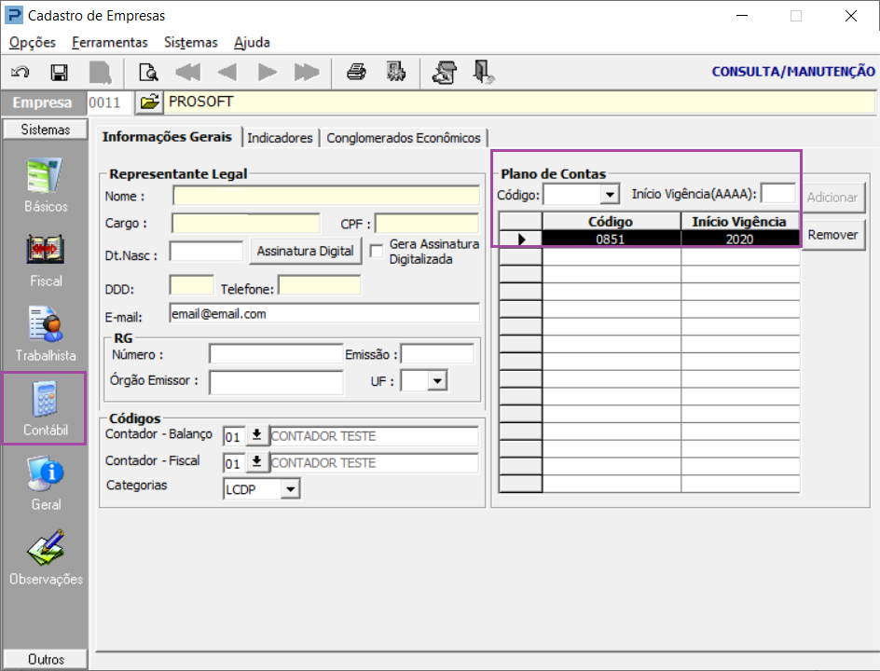Expand the UF dropdown

(x=438, y=381)
